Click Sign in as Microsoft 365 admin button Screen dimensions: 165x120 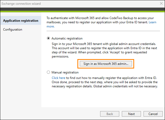point(106,64)
